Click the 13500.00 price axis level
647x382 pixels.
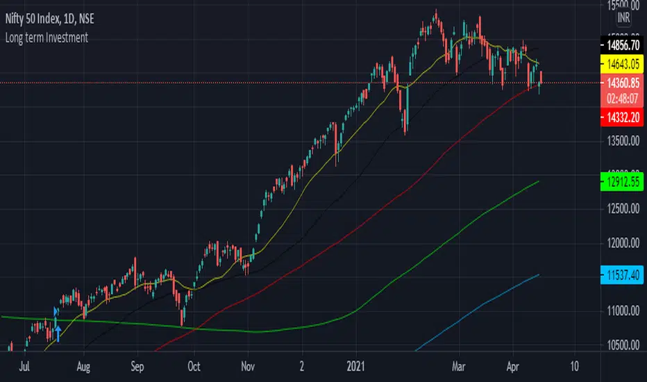point(623,141)
